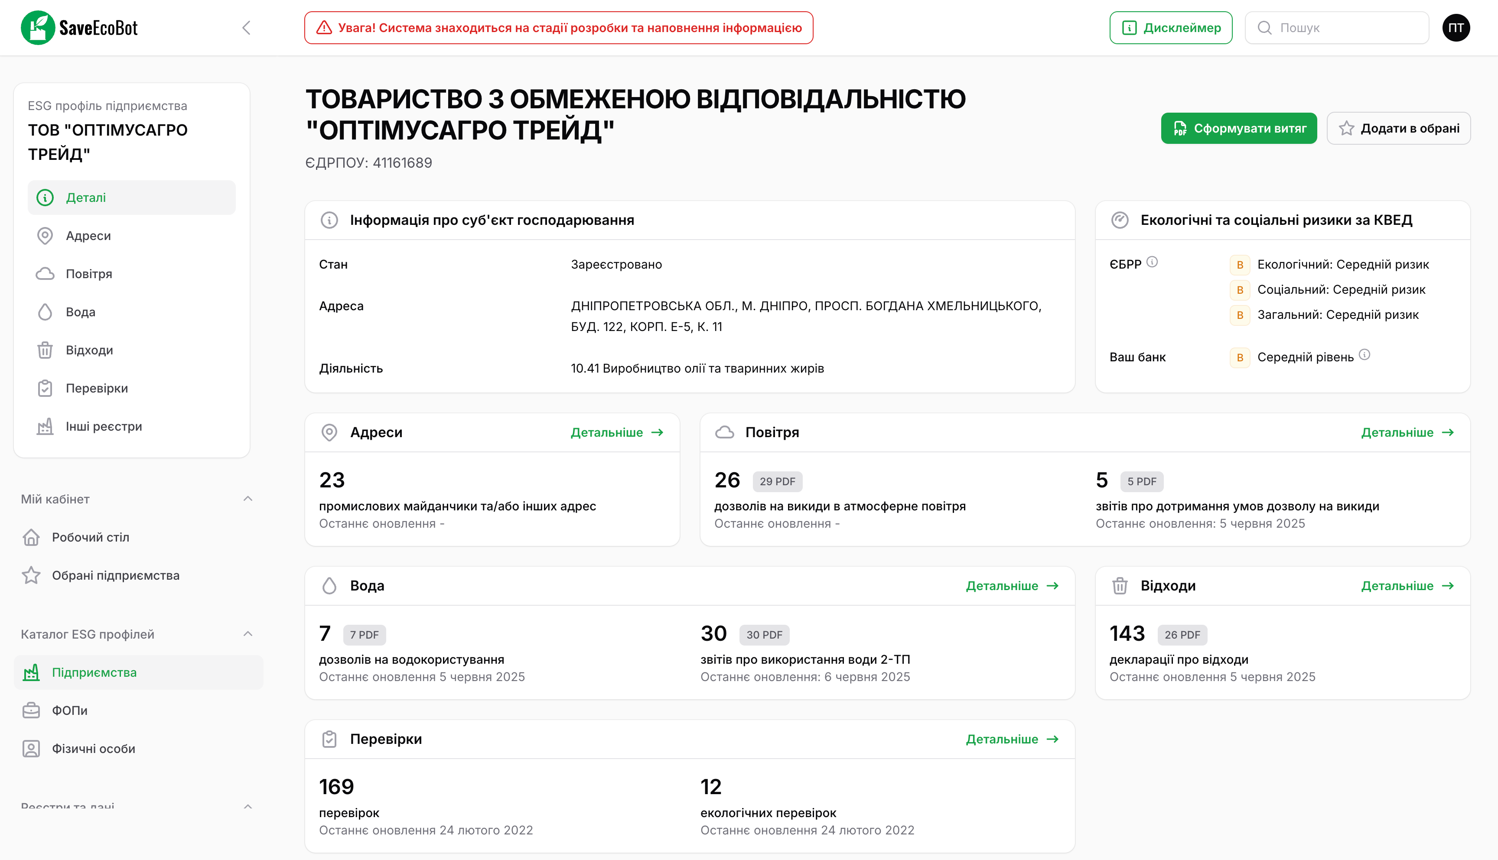The image size is (1498, 860).
Task: Click the clipboard icon for Перевірки
Action: (46, 388)
